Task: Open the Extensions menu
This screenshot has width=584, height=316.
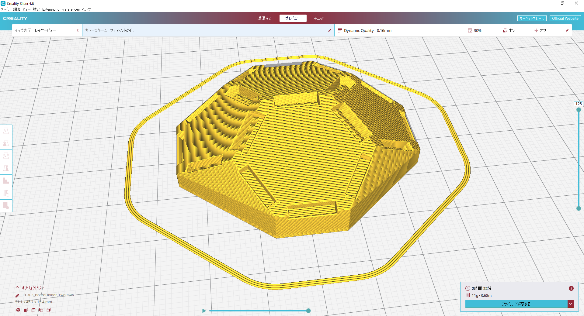Action: click(x=50, y=9)
